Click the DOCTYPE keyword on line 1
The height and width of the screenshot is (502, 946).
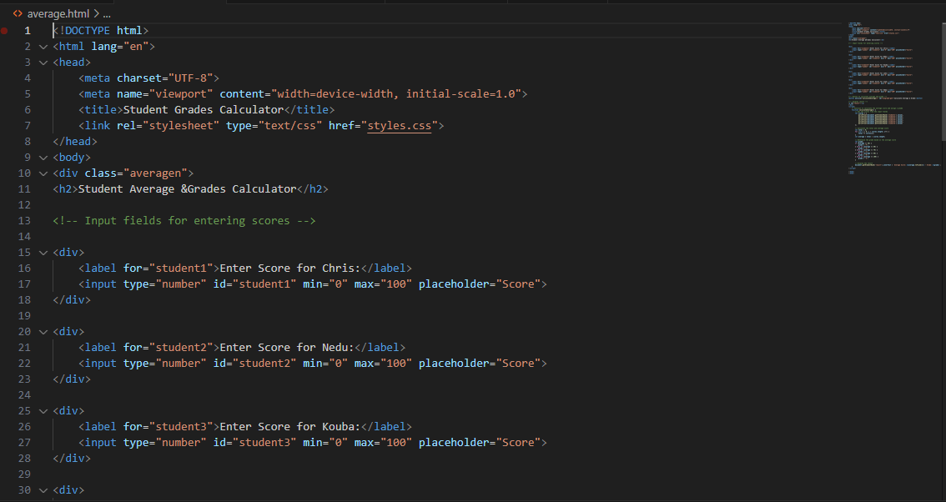pyautogui.click(x=88, y=30)
